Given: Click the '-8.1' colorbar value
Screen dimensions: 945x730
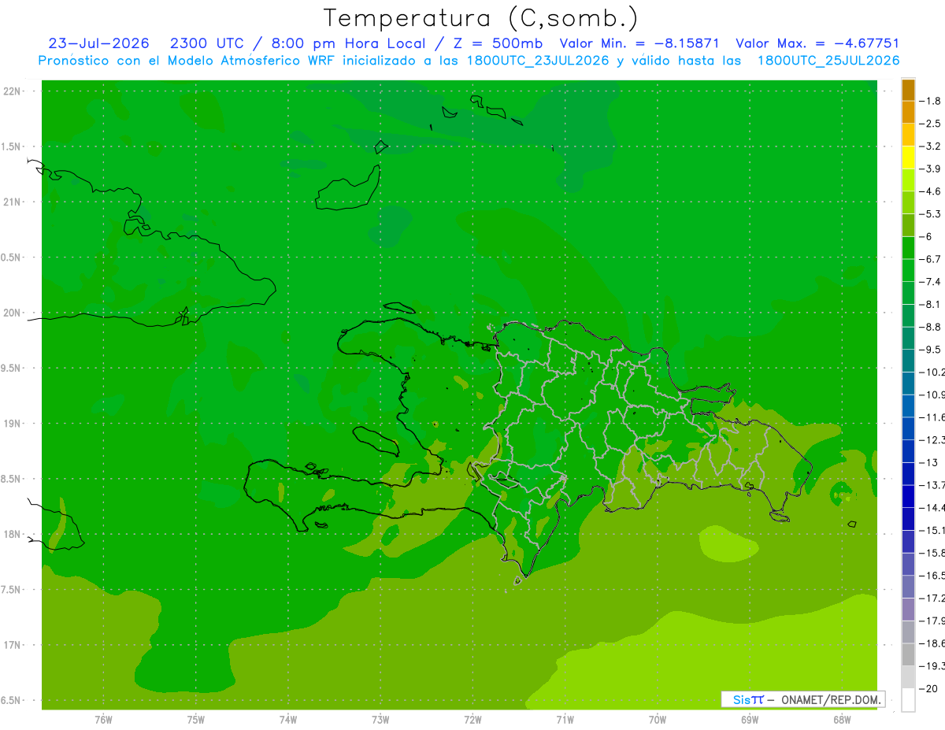Looking at the screenshot, I should (930, 304).
